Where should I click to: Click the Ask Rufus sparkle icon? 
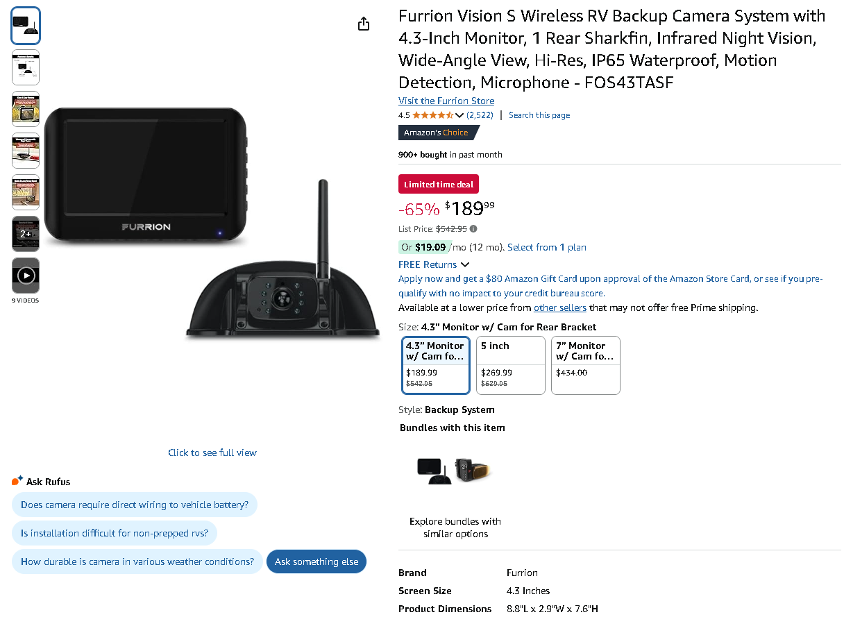pyautogui.click(x=17, y=481)
